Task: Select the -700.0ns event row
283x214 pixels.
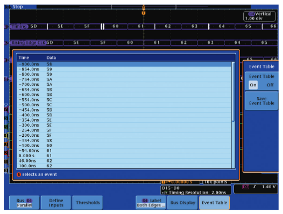Action: pos(124,84)
